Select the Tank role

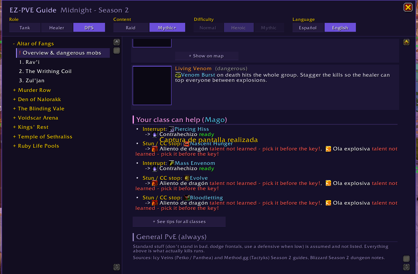pyautogui.click(x=25, y=28)
